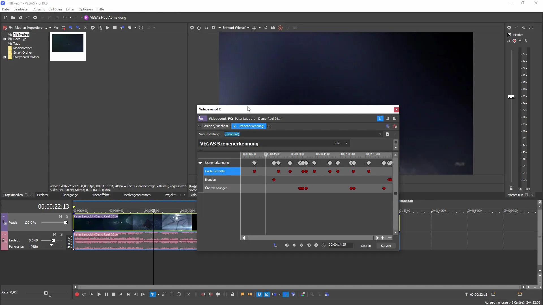
Task: Open VEGAS Hub Abmeldung
Action: click(105, 18)
